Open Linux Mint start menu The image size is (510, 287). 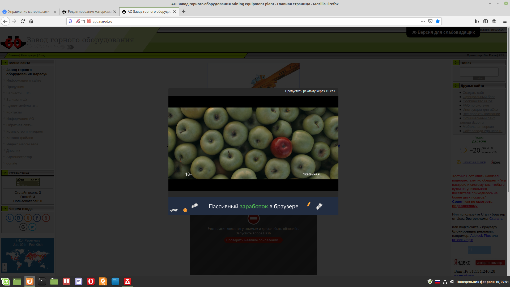click(x=5, y=281)
